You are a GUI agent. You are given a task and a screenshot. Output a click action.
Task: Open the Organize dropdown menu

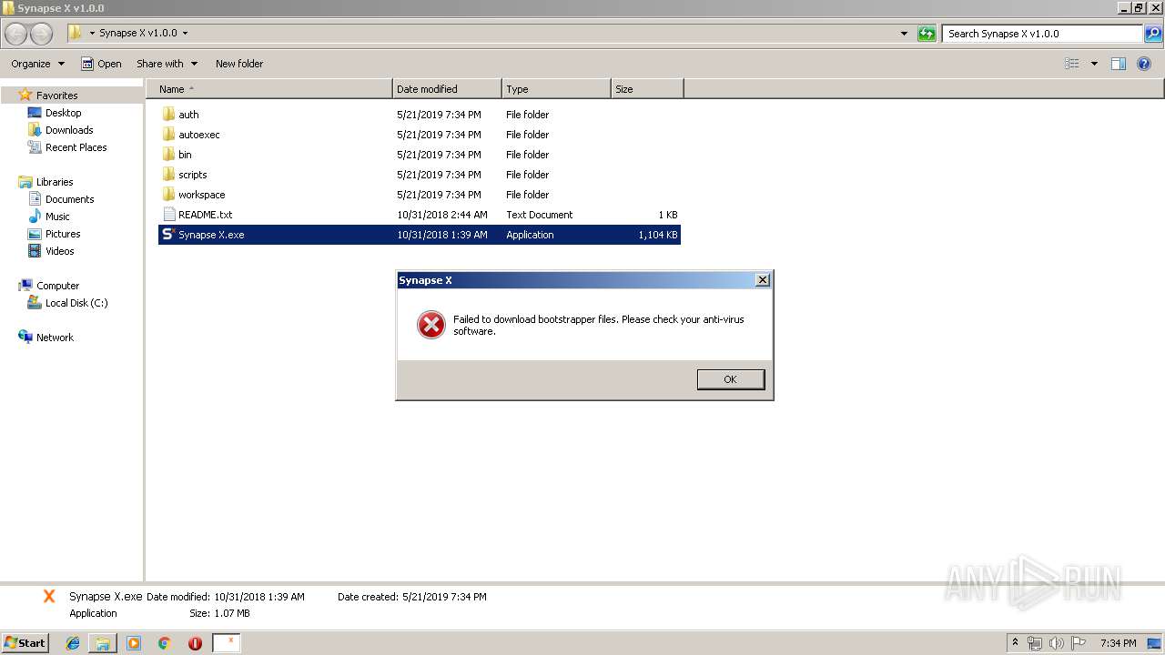[x=38, y=64]
